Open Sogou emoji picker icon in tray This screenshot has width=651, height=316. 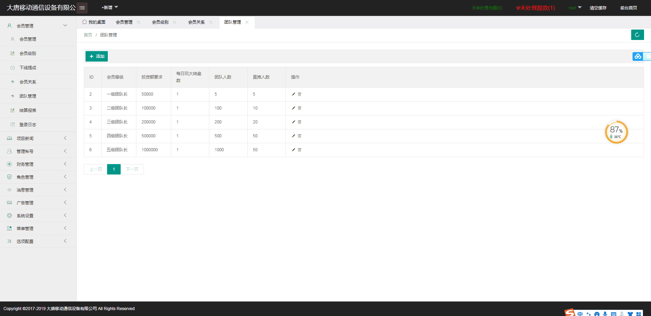(x=597, y=313)
